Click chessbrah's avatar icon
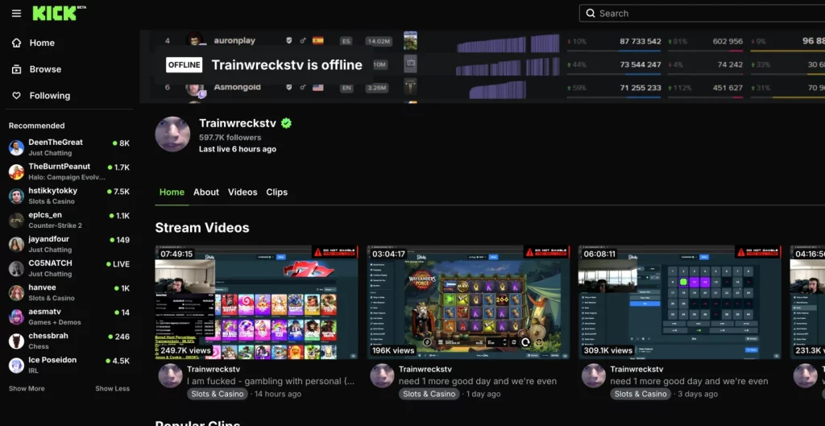825x426 pixels. coord(16,341)
